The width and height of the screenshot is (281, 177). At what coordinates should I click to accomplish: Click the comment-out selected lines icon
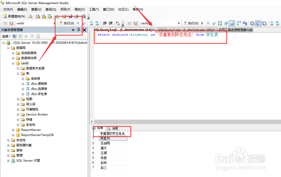(91, 23)
